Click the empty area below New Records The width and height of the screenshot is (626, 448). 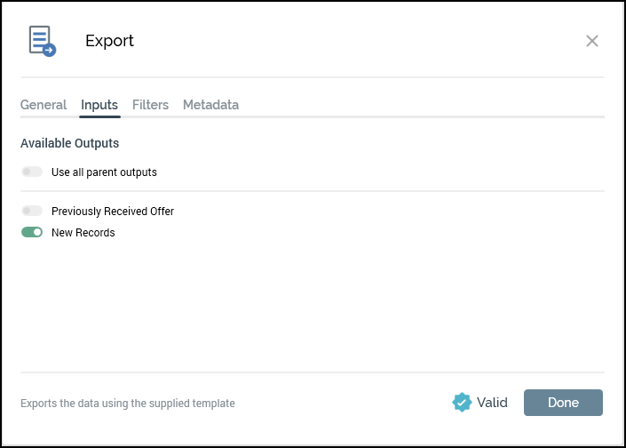[311, 302]
